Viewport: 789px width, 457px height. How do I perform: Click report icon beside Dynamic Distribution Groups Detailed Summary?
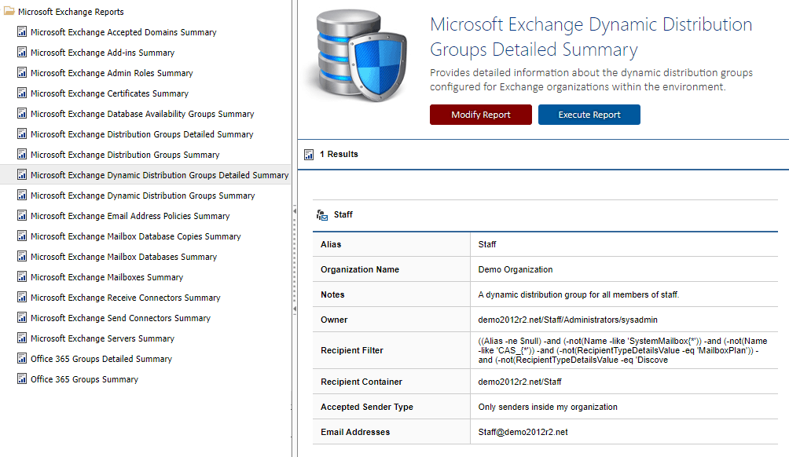click(22, 174)
